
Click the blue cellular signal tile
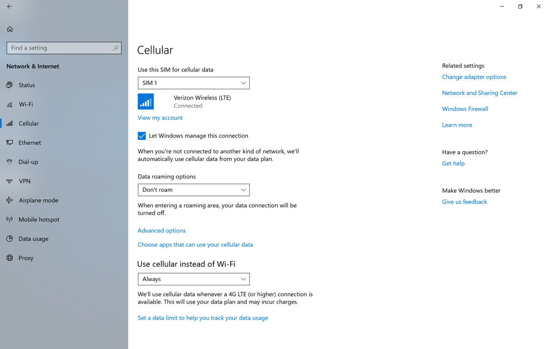(x=146, y=102)
